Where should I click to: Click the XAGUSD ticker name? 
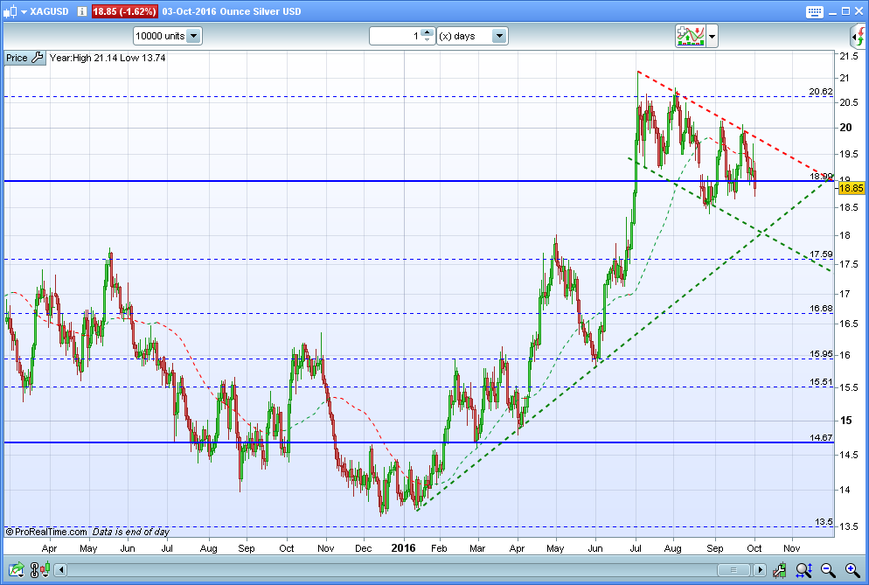coord(49,11)
